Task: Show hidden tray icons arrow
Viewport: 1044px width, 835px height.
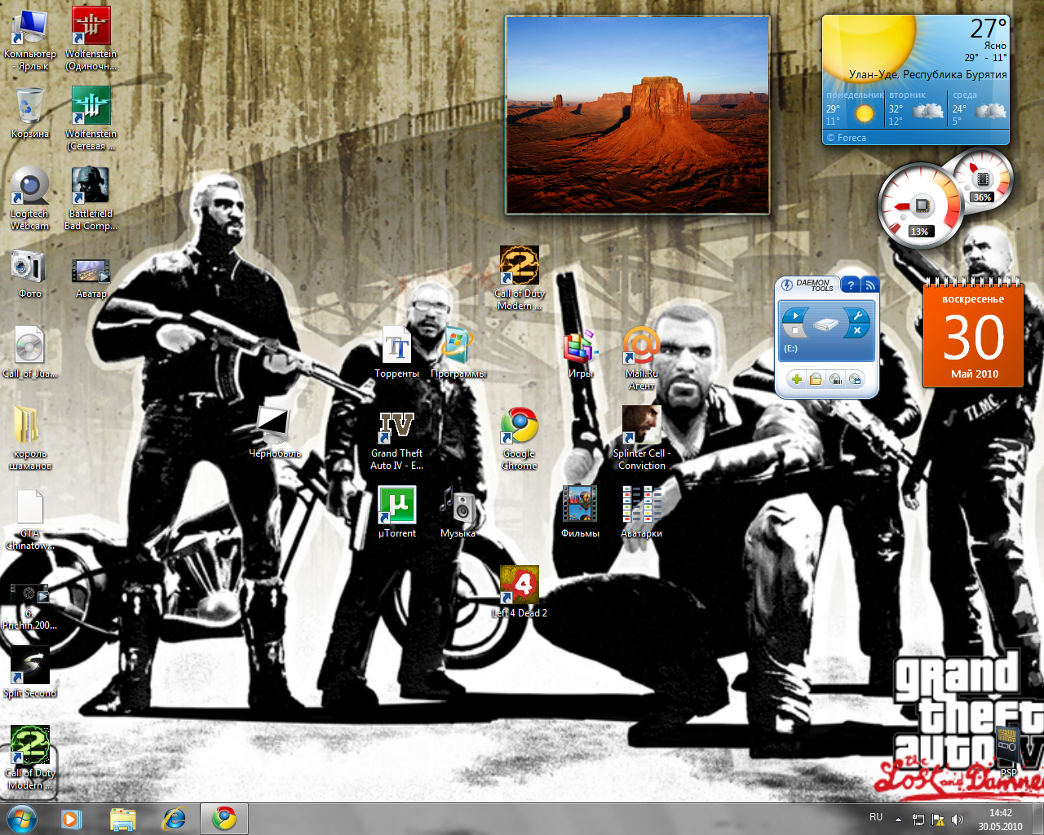Action: click(898, 819)
